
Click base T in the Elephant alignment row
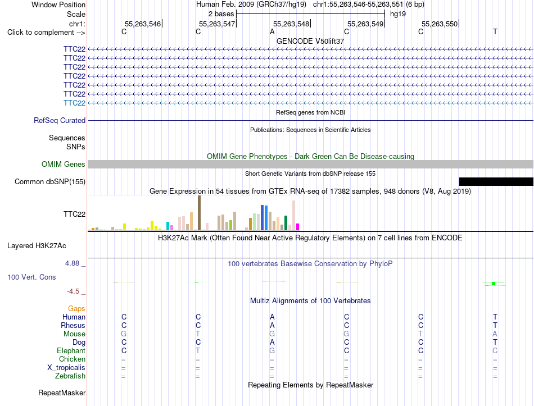(x=198, y=350)
